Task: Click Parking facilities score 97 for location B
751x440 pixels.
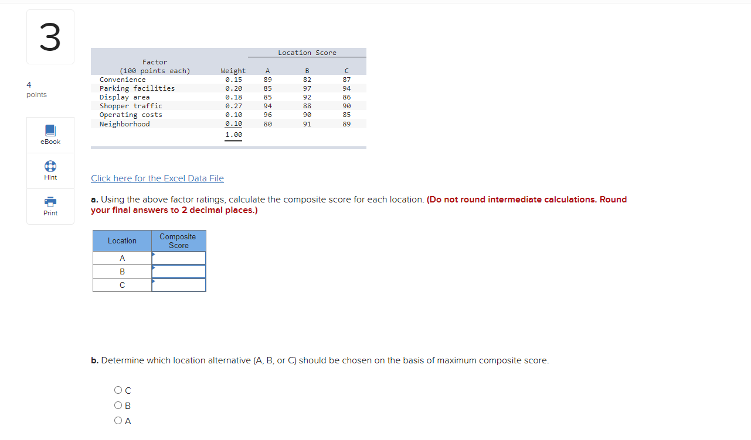Action: (x=307, y=88)
